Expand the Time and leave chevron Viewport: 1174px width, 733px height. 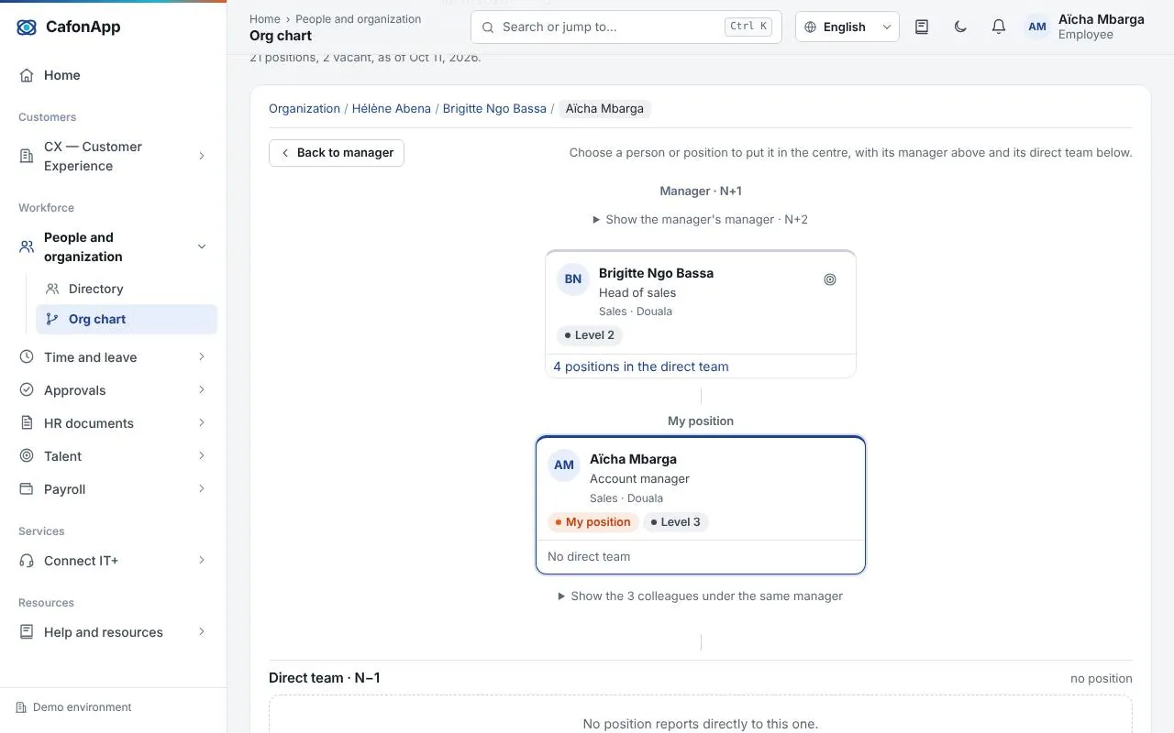(202, 357)
